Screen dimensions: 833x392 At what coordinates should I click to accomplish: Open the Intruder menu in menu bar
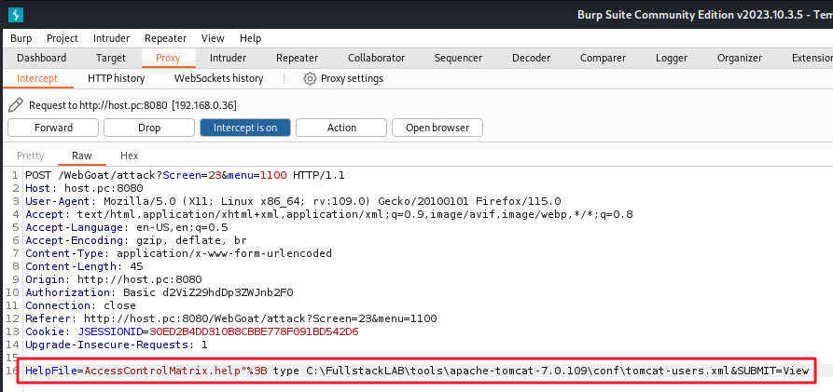(112, 38)
